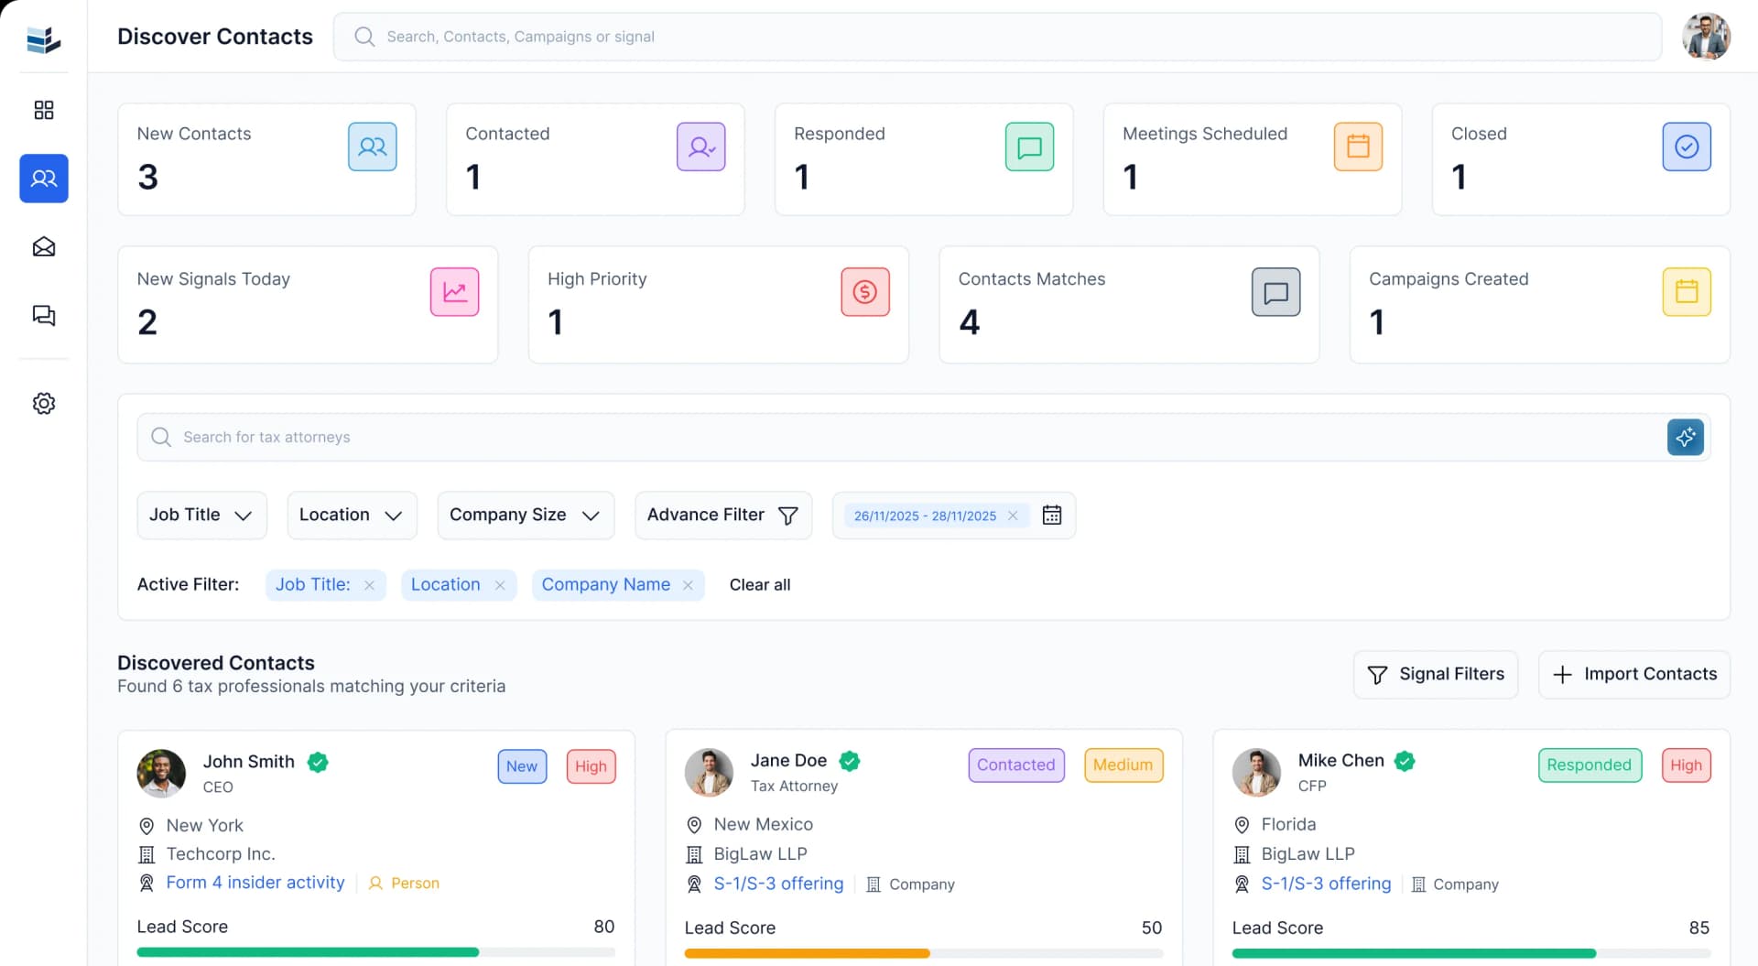Remove the Company Name active filter
1758x966 pixels.
[x=688, y=585]
